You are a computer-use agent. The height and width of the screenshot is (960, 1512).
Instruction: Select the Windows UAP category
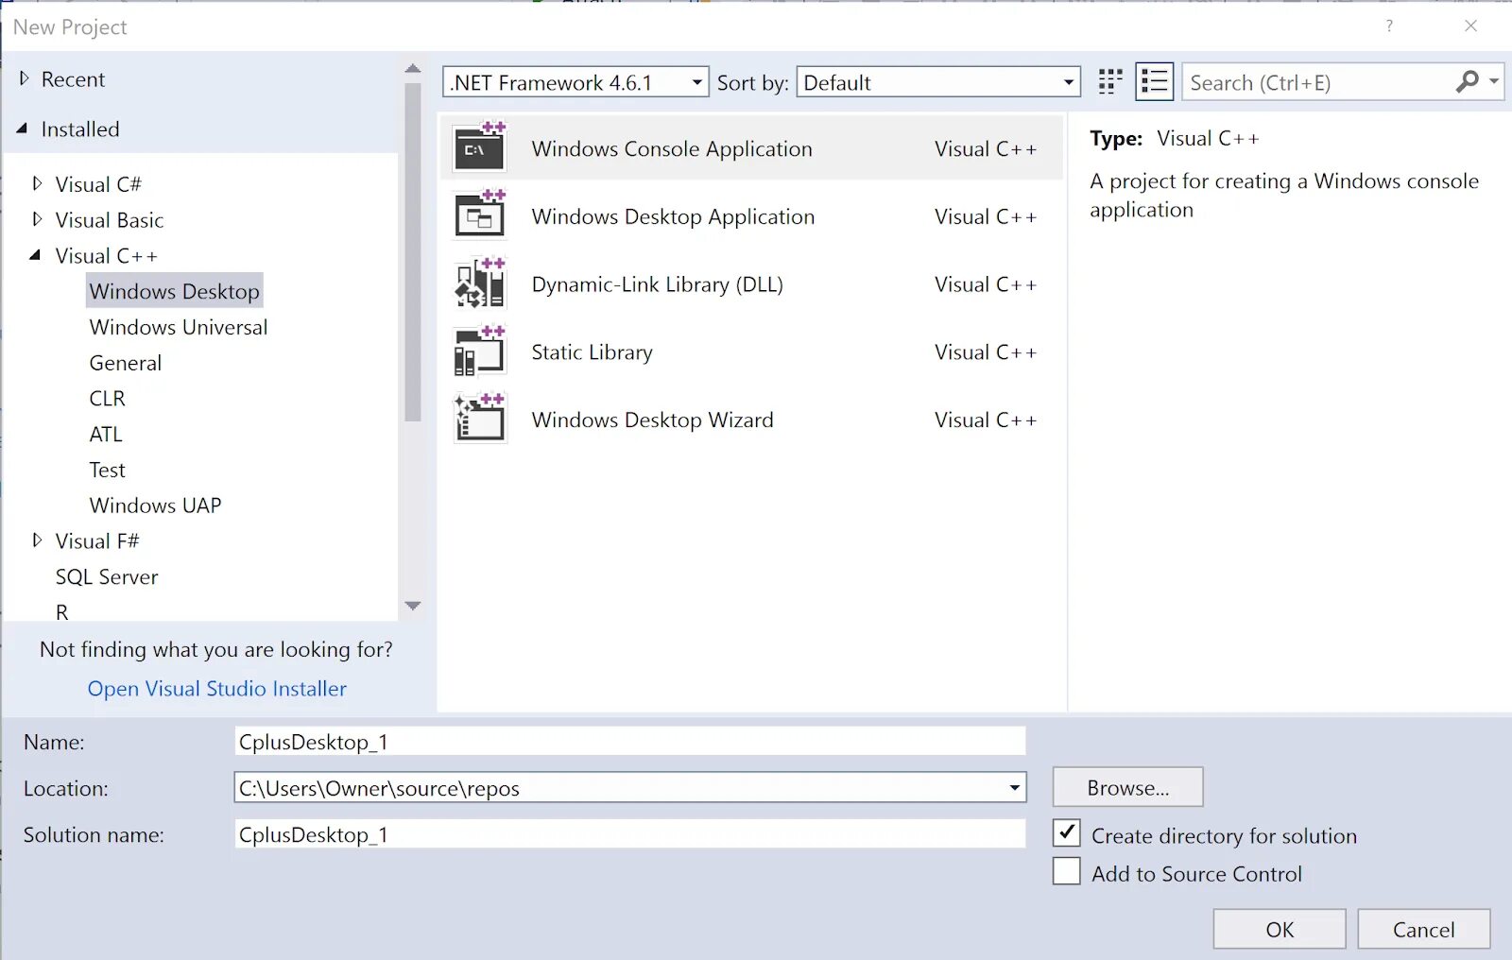click(155, 506)
